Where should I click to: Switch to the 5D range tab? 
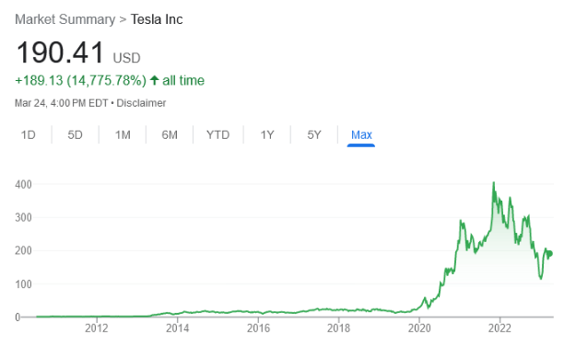(x=75, y=135)
